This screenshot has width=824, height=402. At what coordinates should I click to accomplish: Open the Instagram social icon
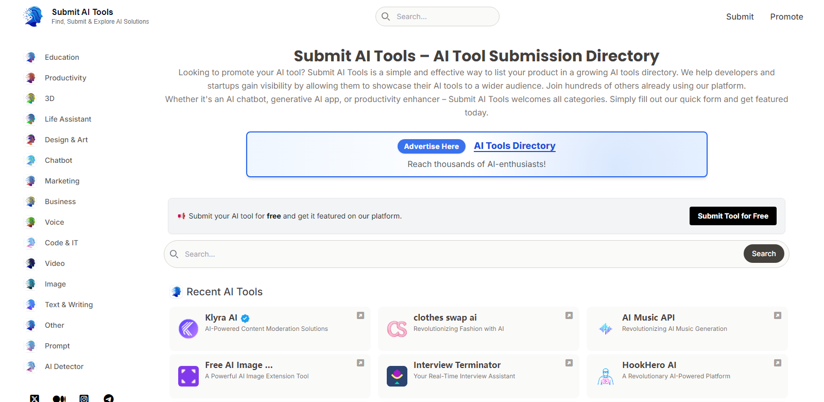[84, 399]
